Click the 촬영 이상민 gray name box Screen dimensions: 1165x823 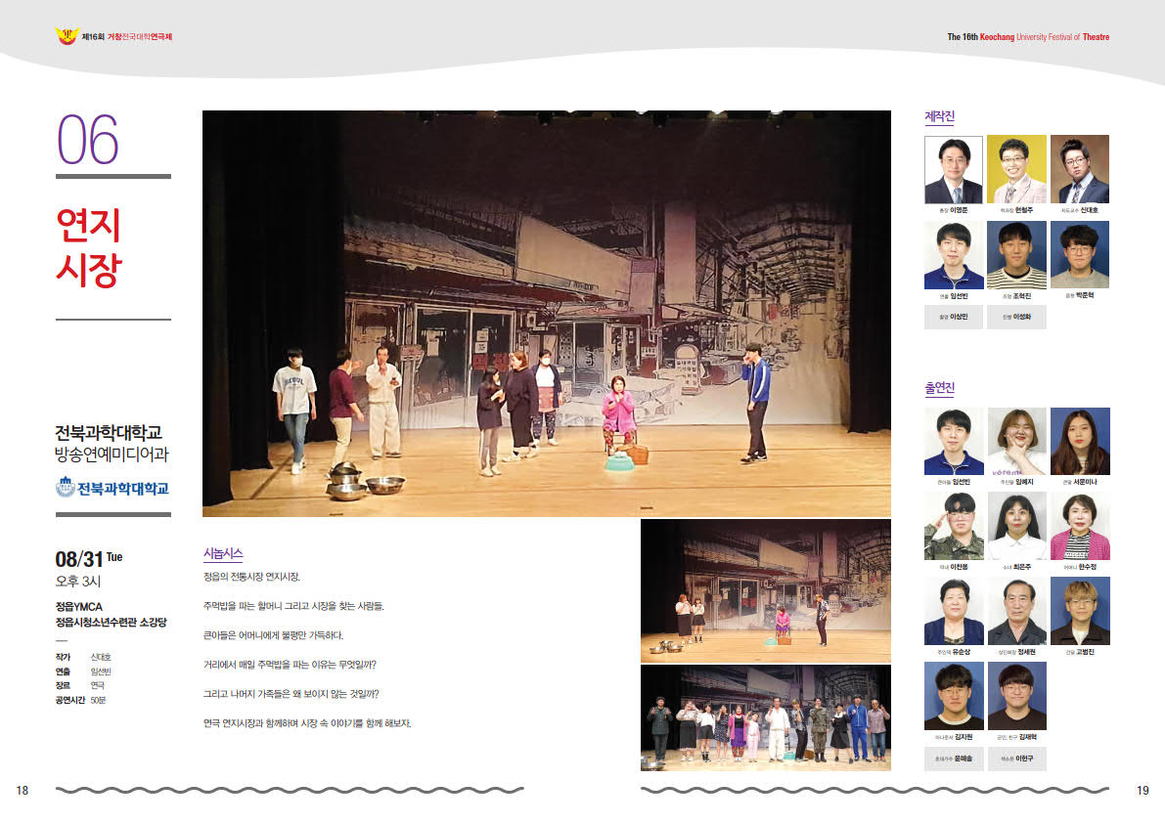click(x=954, y=318)
